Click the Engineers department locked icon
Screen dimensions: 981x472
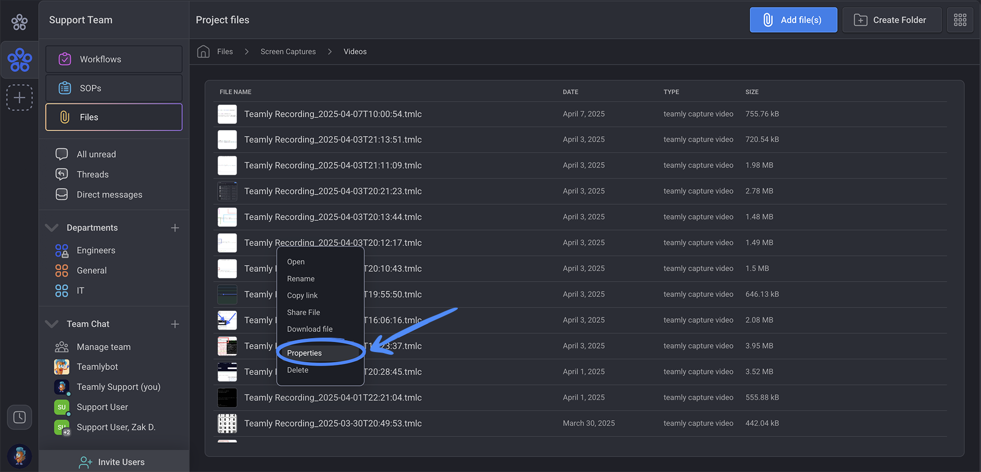coord(61,251)
